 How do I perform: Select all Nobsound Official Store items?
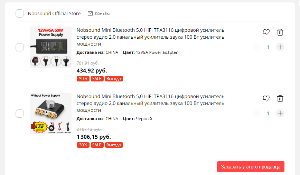20,13
